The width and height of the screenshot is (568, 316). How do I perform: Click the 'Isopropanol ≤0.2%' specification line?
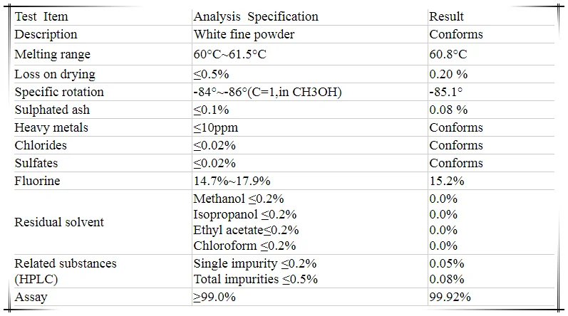(245, 214)
